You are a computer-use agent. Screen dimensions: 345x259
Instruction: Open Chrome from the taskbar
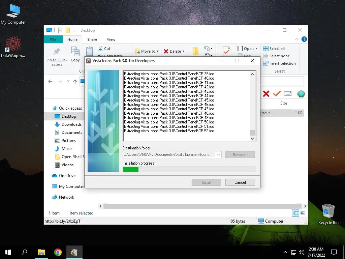[x=58, y=252]
